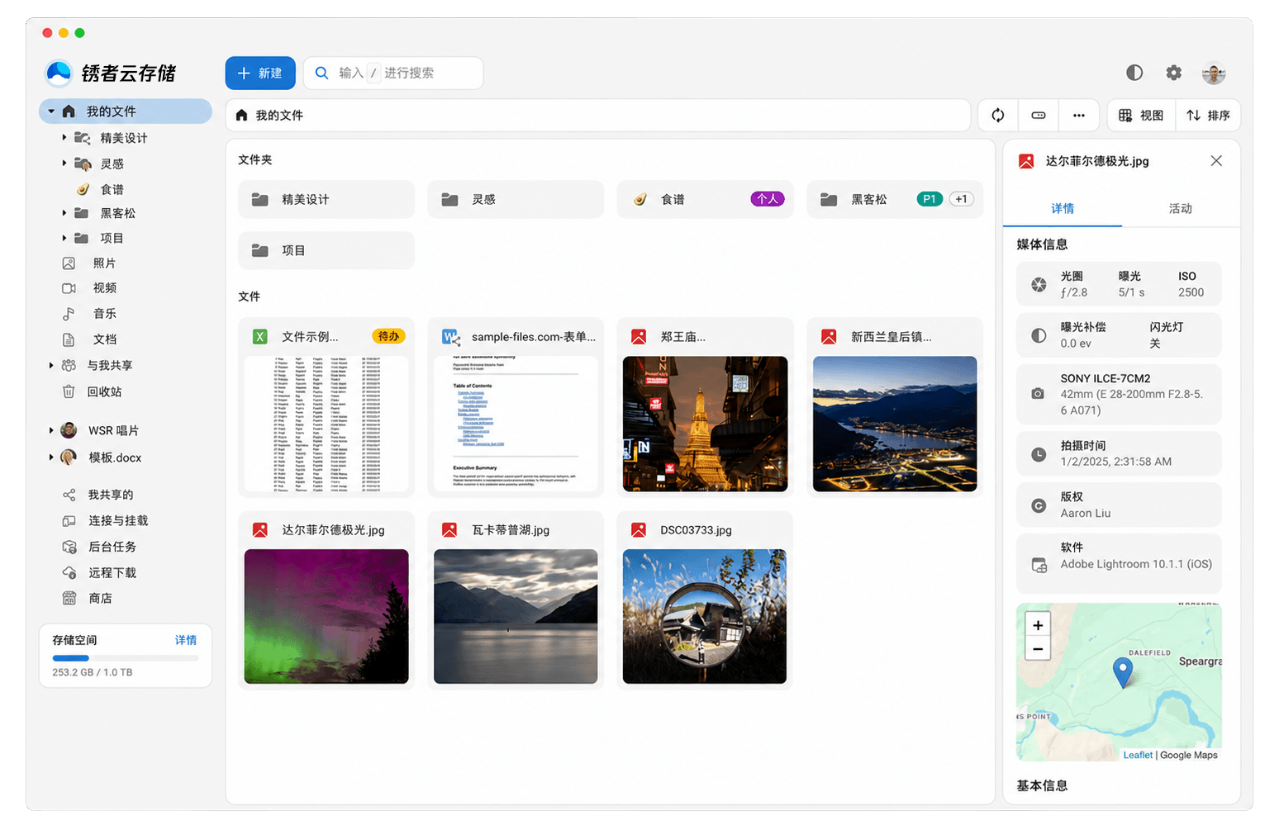Click the 详情 link in storage space card
The image size is (1279, 839).
[186, 640]
